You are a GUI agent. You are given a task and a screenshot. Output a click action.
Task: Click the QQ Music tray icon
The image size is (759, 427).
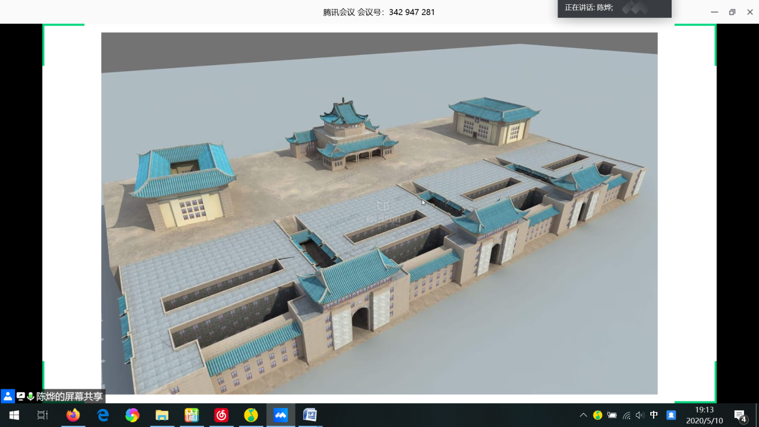[x=598, y=415]
